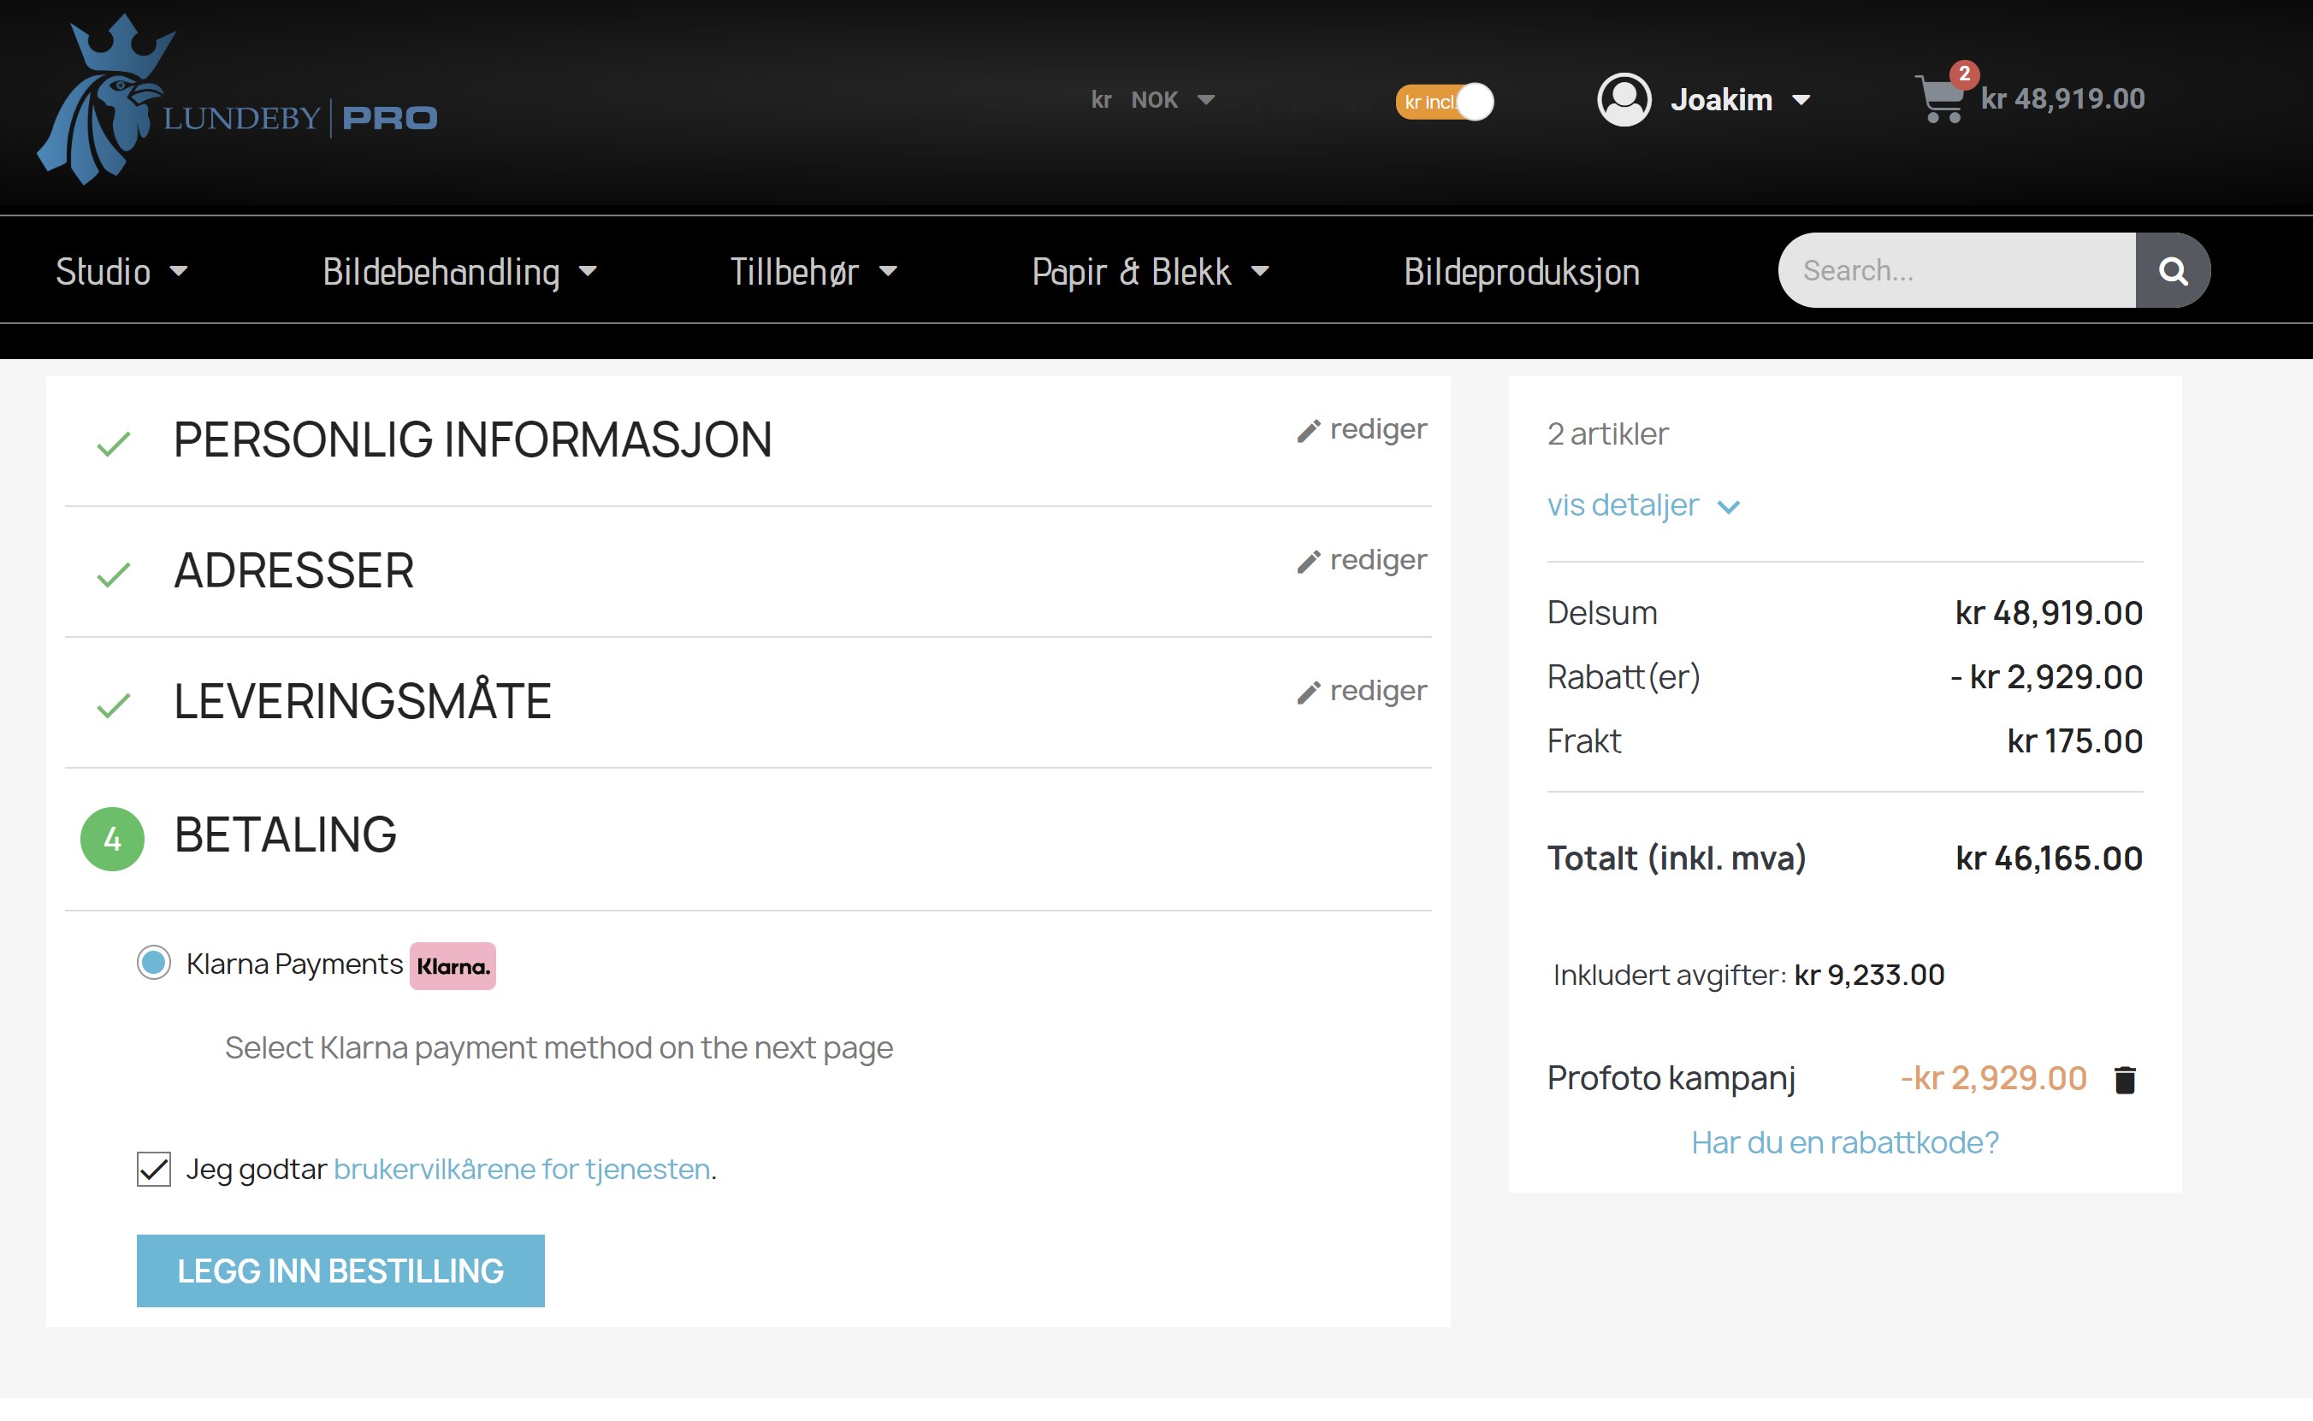Open the NOK currency dropdown
This screenshot has height=1421, width=2313.
[x=1154, y=100]
